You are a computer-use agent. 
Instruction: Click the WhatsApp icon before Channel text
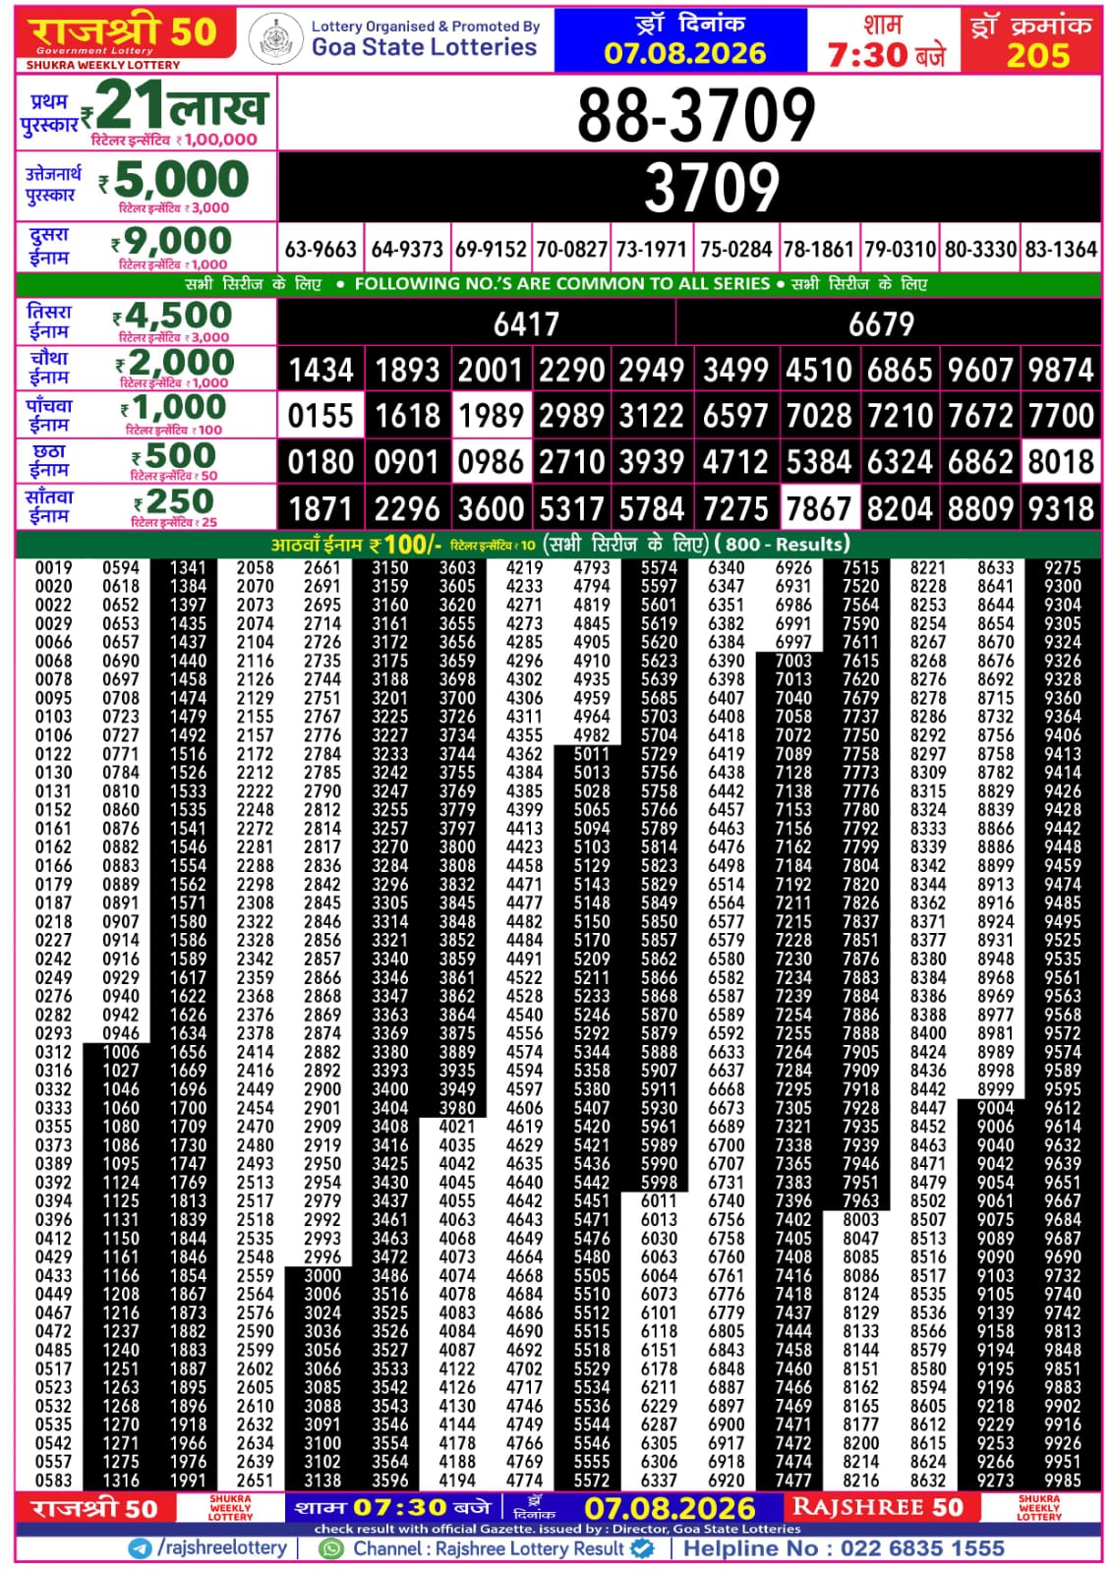[333, 1548]
